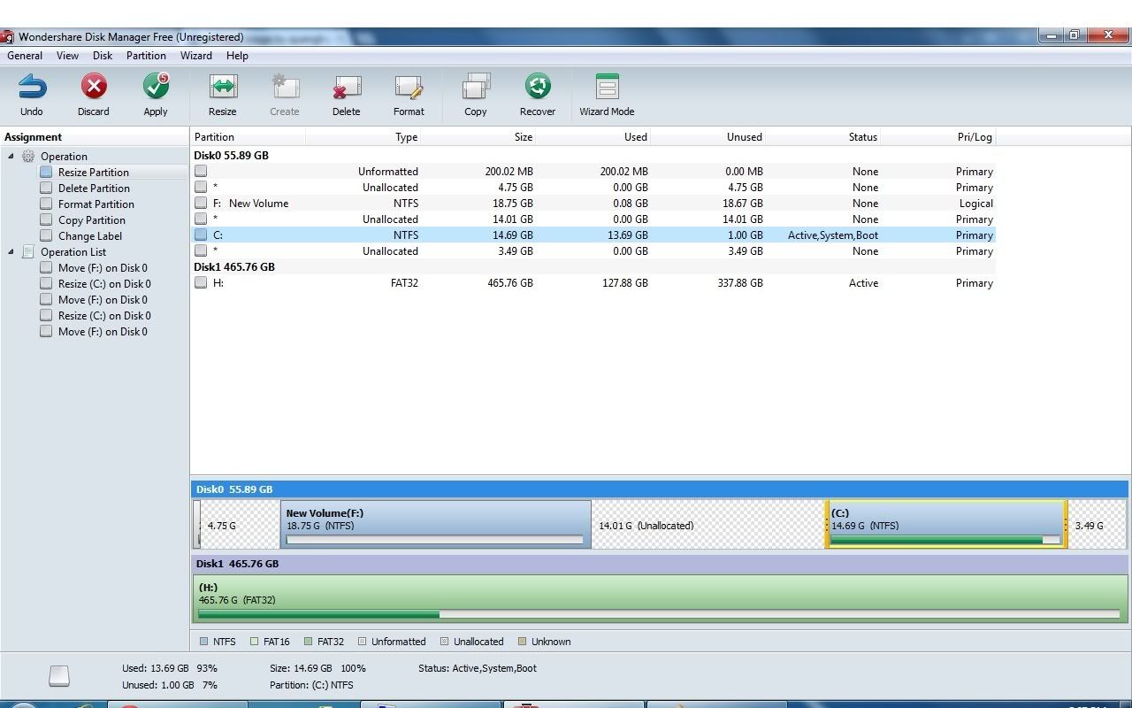Click the Wondershare app icon in title bar
This screenshot has width=1132, height=708.
point(7,37)
